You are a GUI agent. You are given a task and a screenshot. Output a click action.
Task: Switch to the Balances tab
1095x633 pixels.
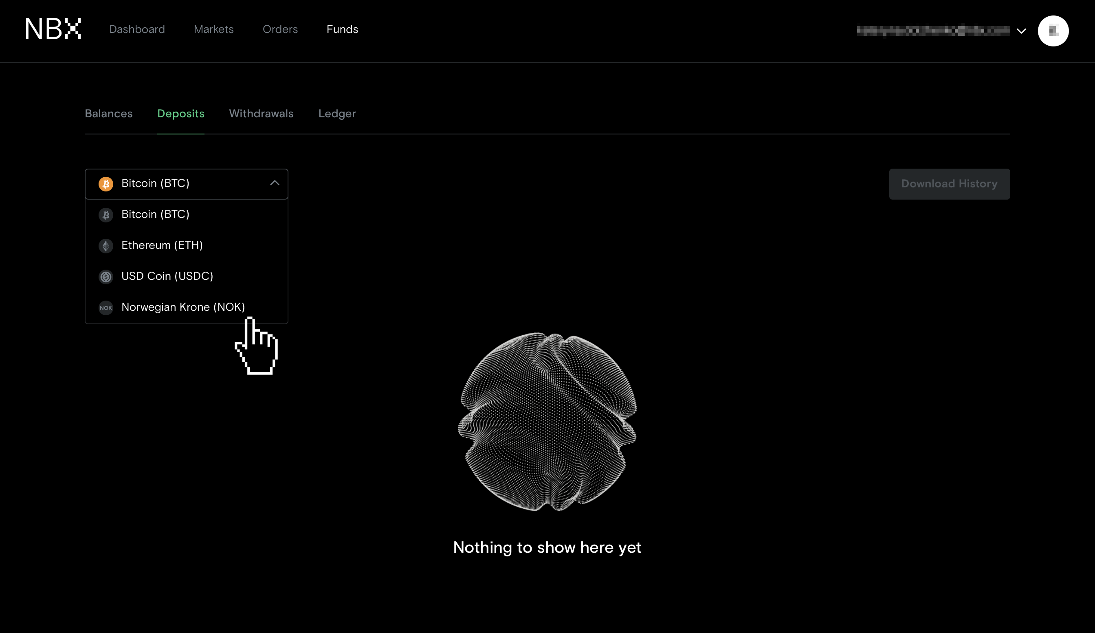click(x=109, y=114)
